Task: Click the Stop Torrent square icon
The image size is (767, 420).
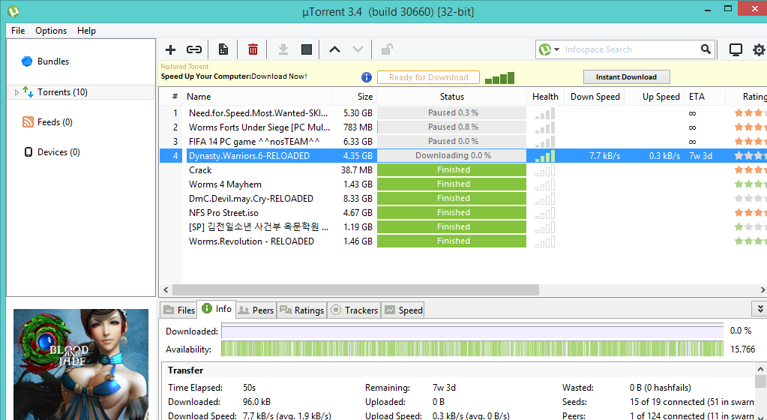Action: (x=307, y=49)
